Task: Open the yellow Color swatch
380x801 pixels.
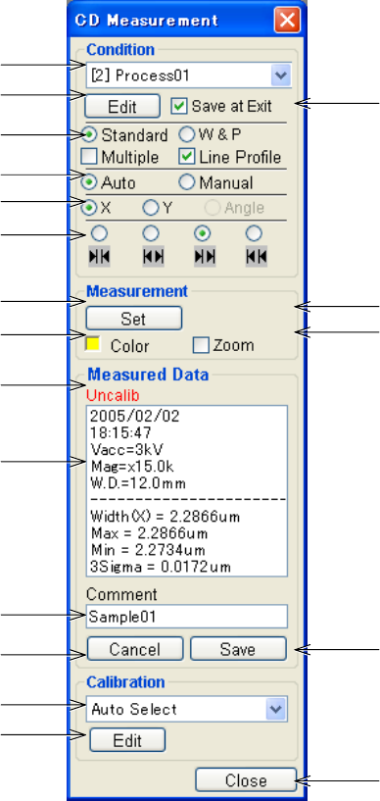Action: [x=94, y=345]
